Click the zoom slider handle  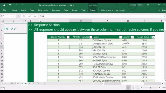point(150,88)
